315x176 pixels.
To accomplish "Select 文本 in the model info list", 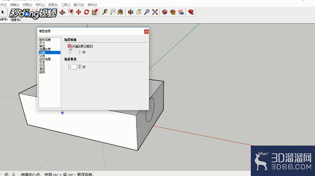I will point(42,63).
